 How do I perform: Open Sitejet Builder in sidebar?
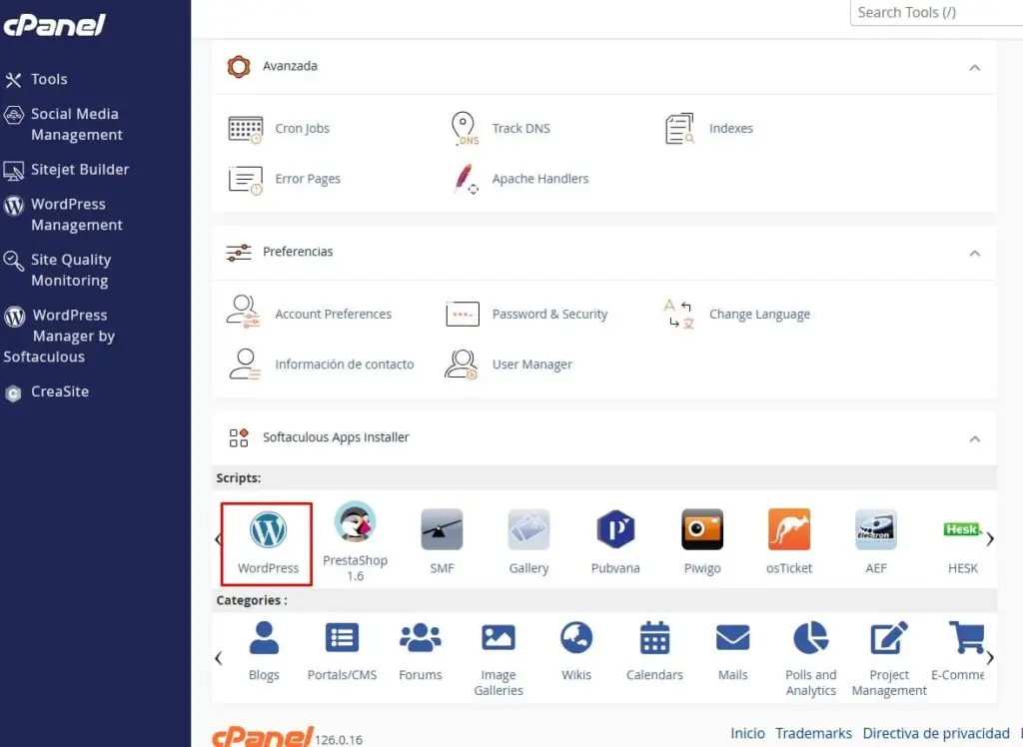(x=67, y=170)
